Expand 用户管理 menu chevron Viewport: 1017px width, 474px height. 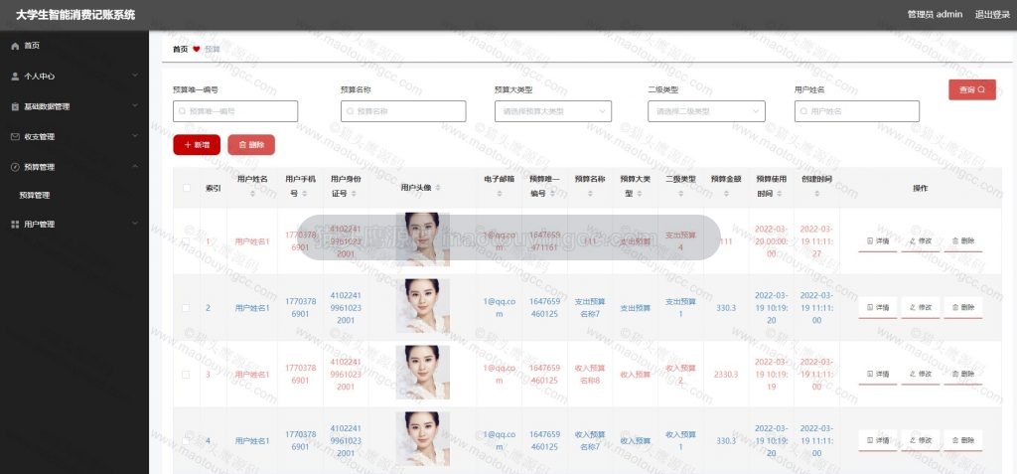pos(135,224)
